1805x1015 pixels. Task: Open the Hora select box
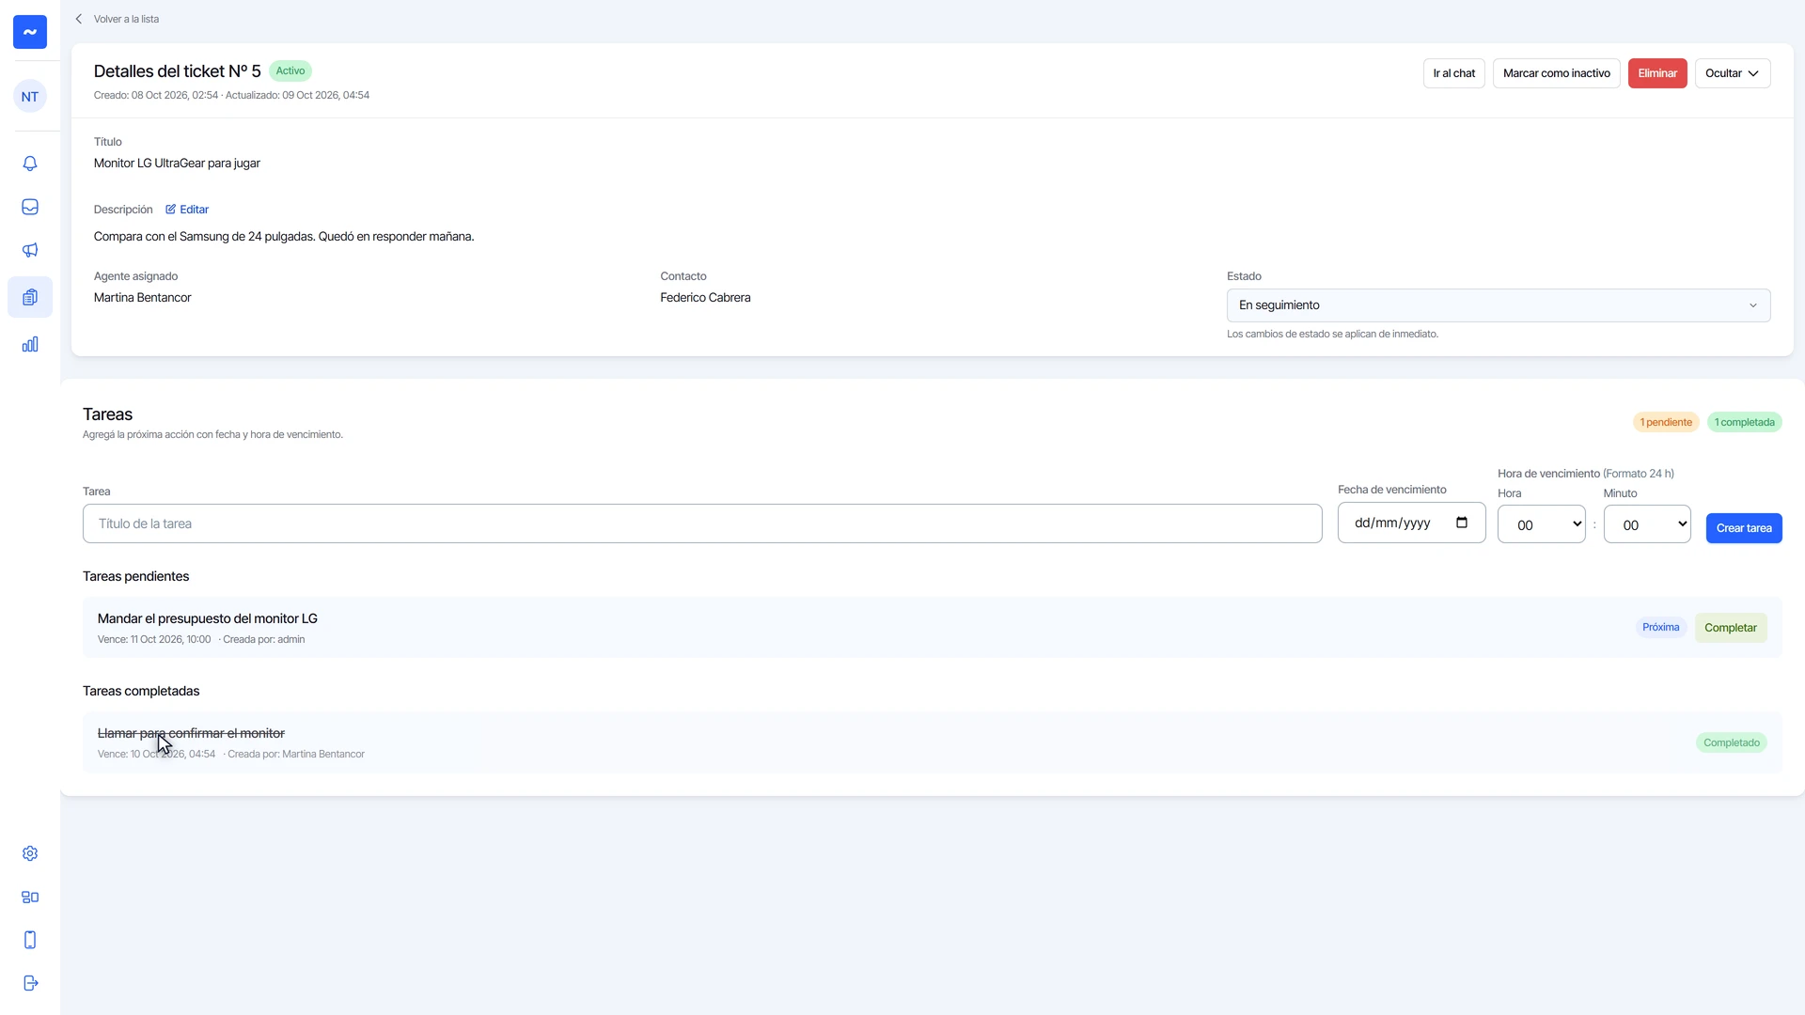(x=1542, y=524)
